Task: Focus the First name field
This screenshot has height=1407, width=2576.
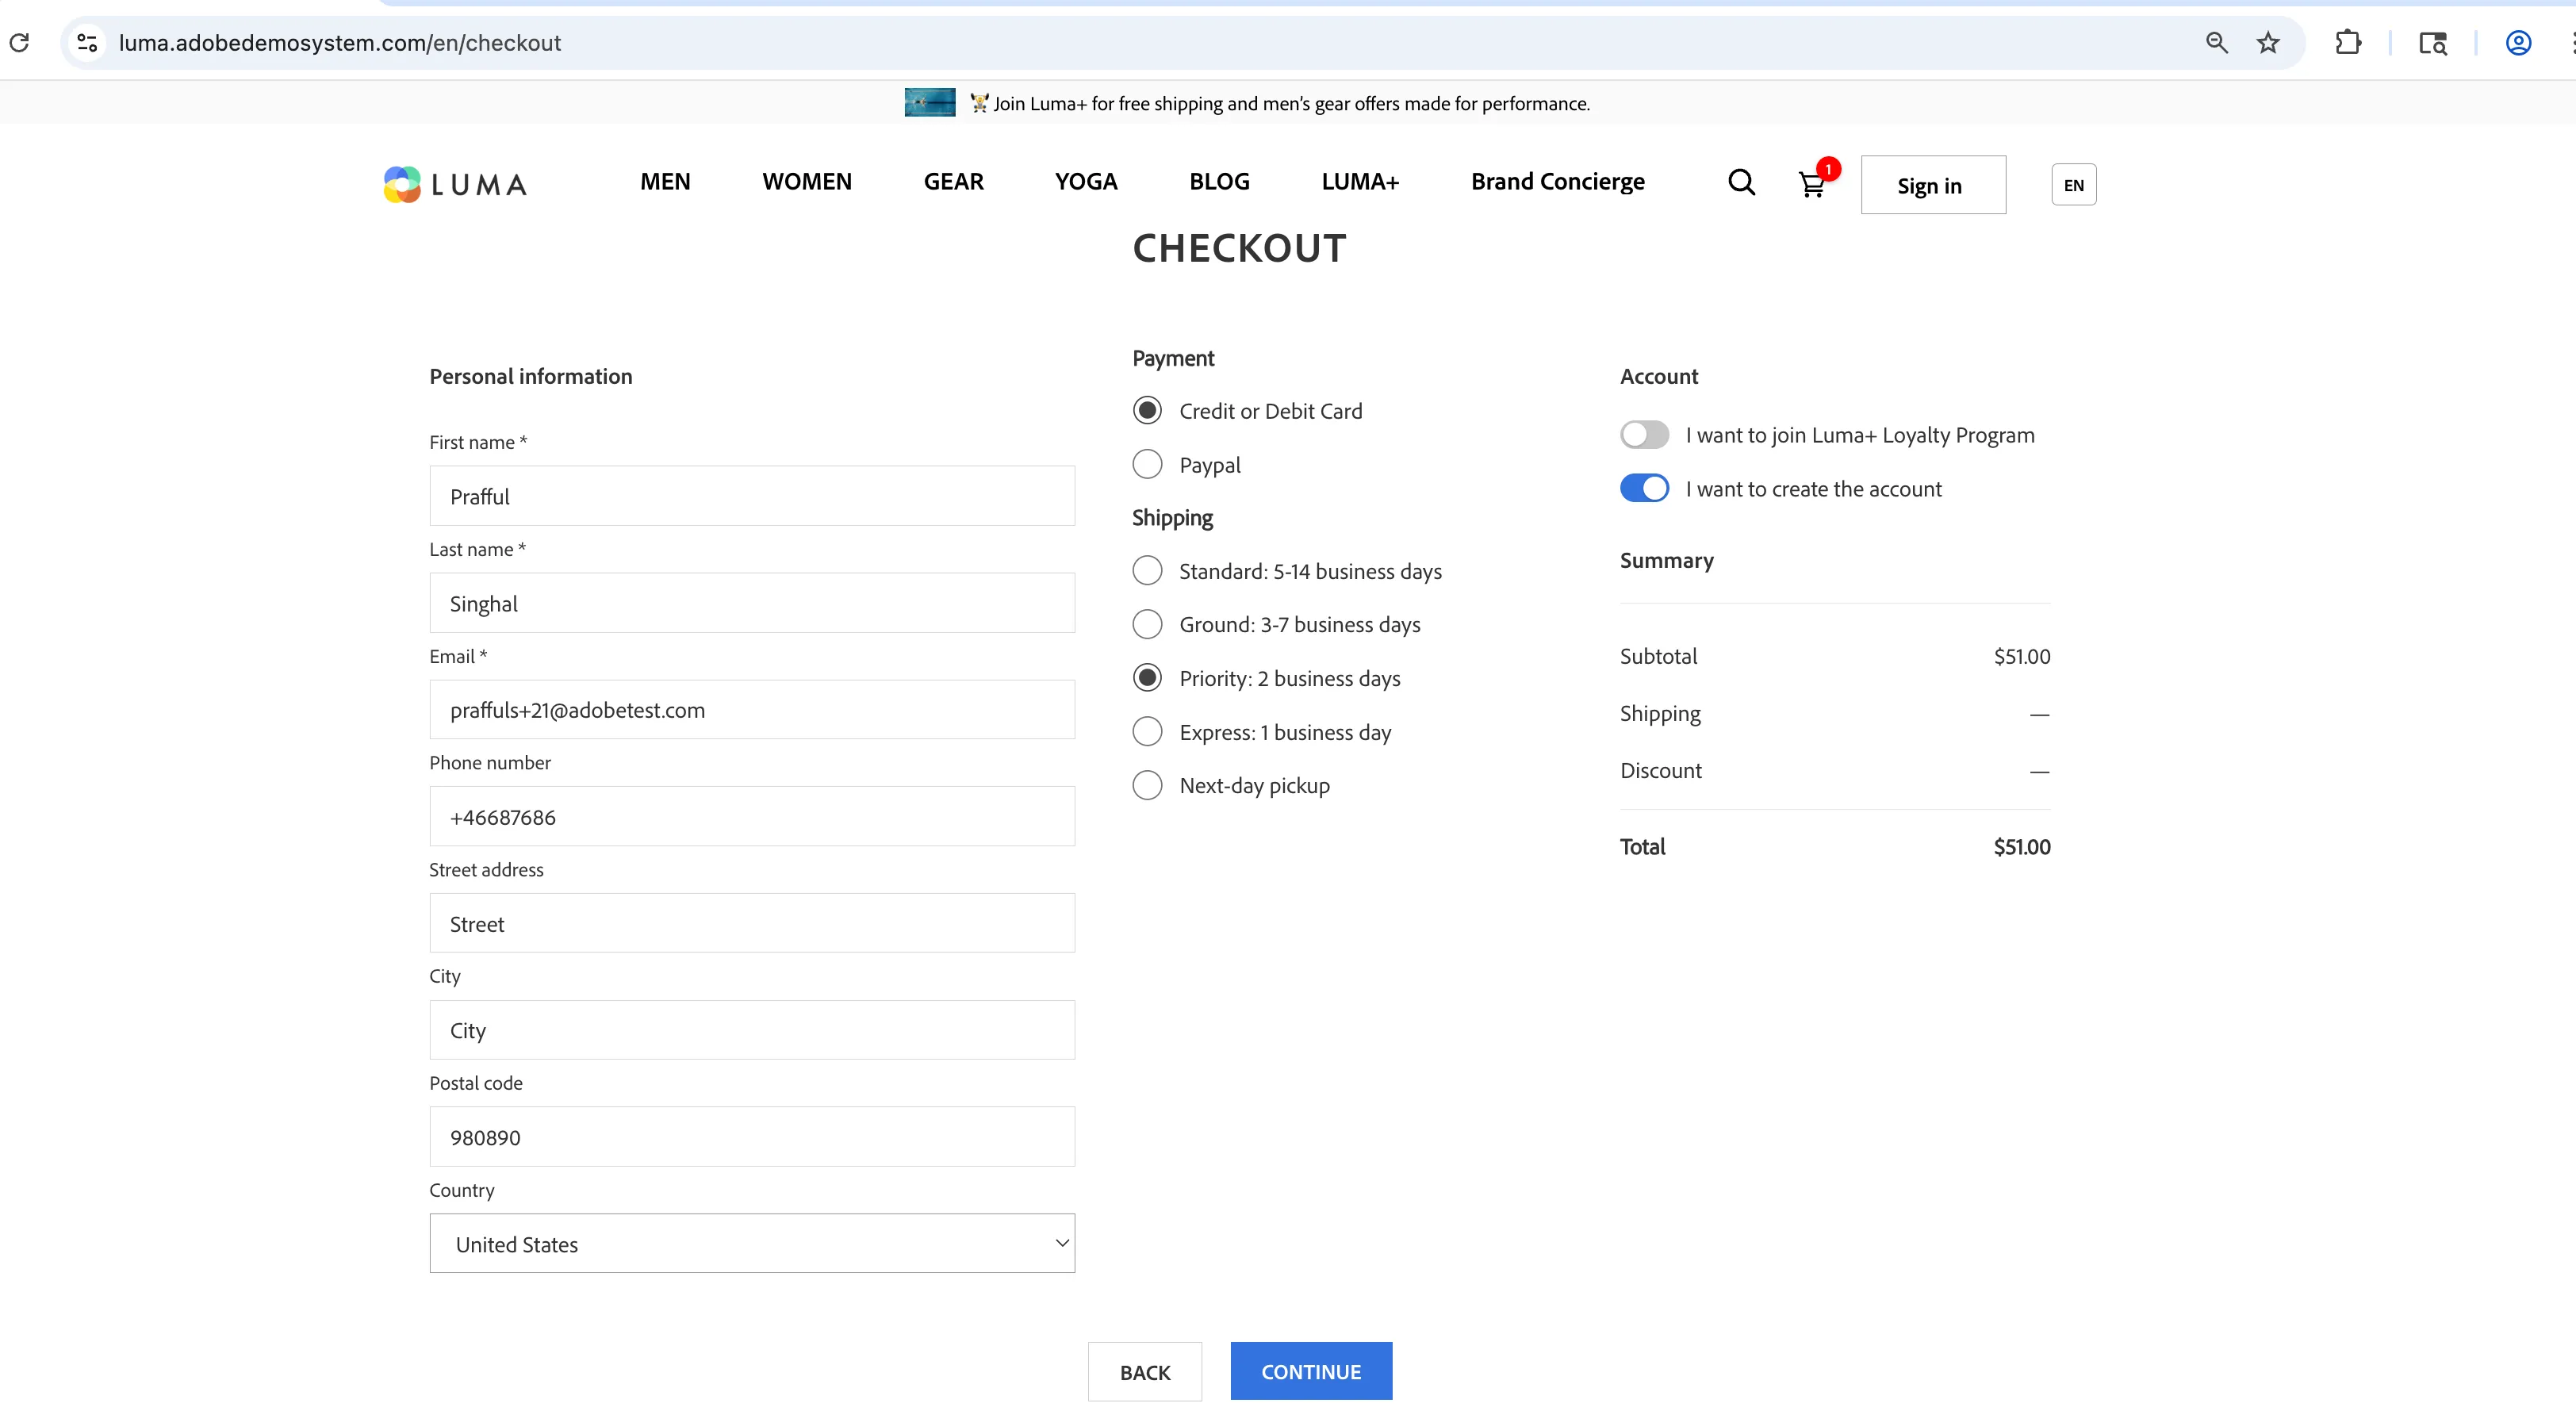Action: [752, 496]
